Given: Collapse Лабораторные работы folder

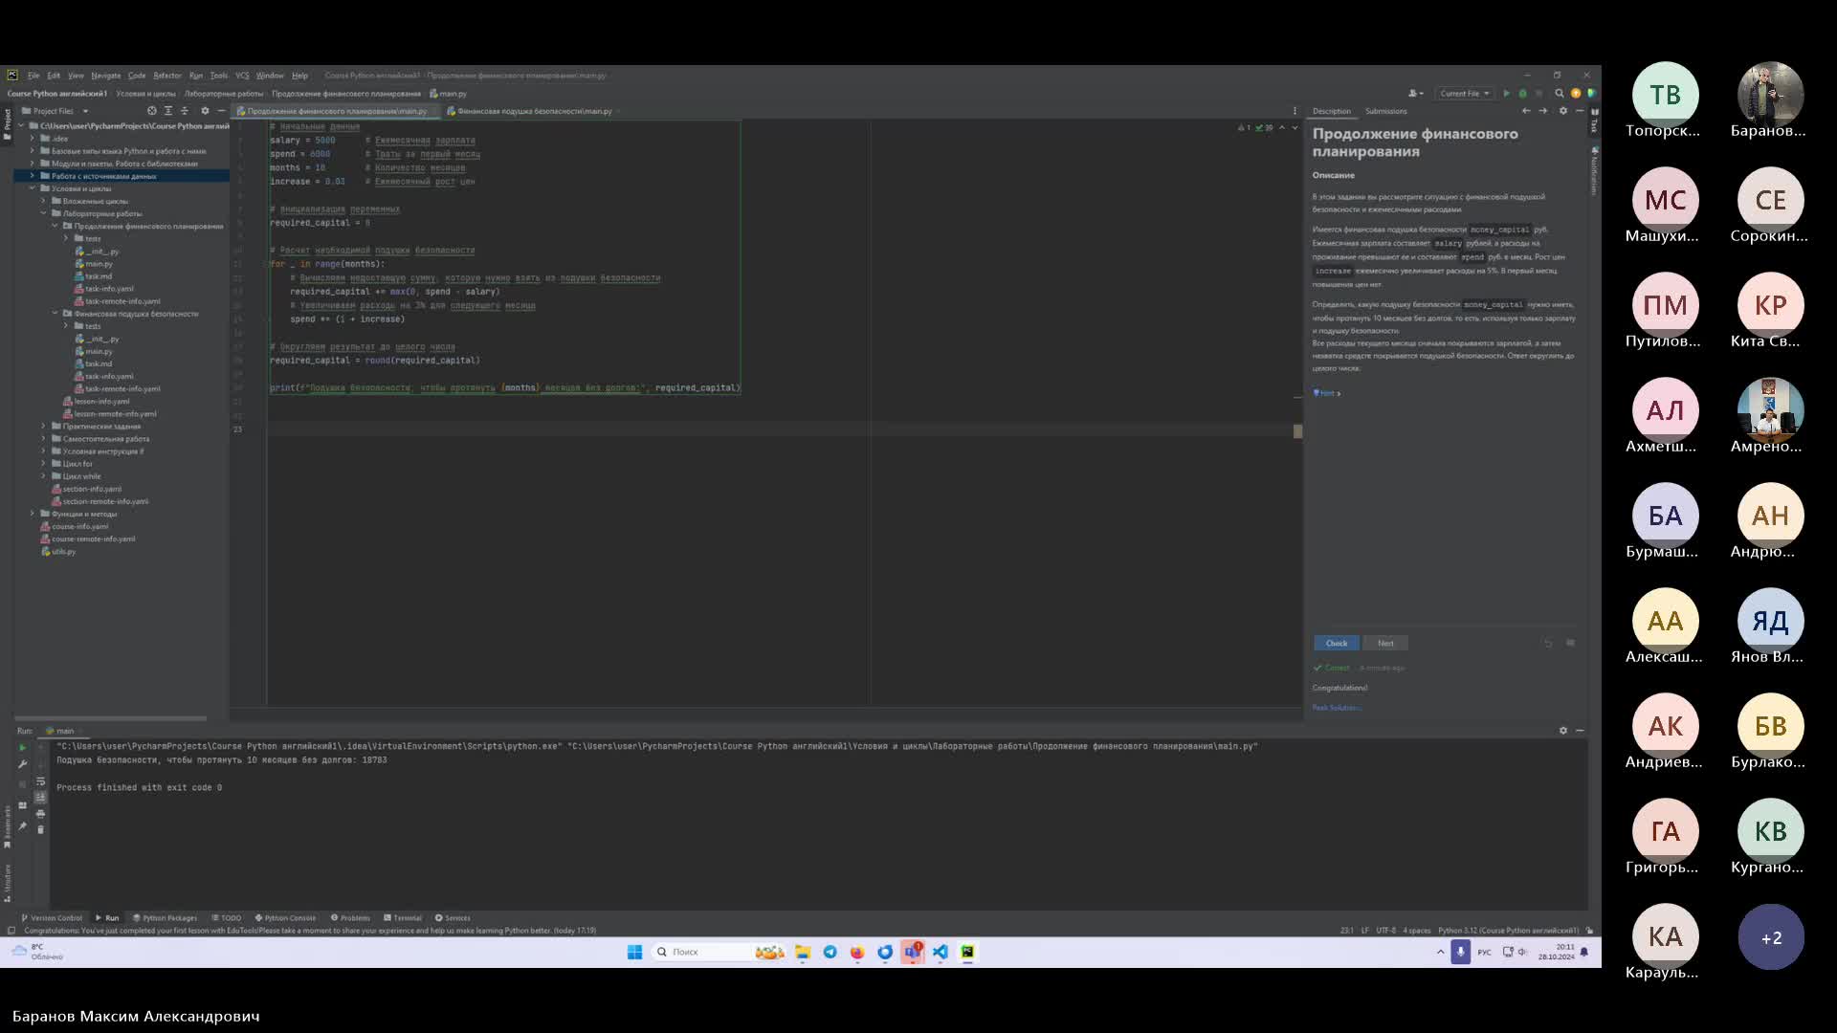Looking at the screenshot, I should point(43,213).
